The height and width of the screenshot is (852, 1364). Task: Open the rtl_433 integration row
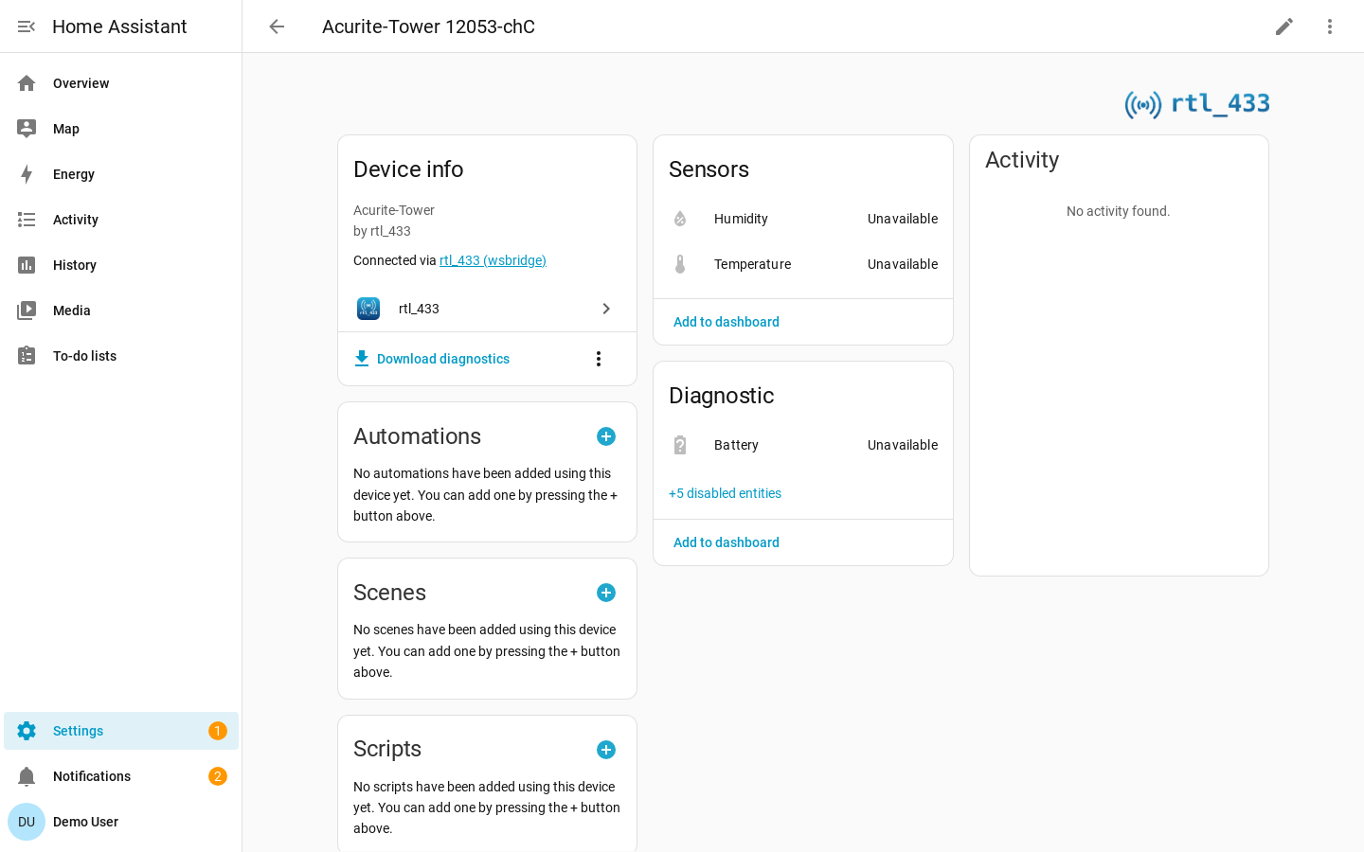(487, 309)
